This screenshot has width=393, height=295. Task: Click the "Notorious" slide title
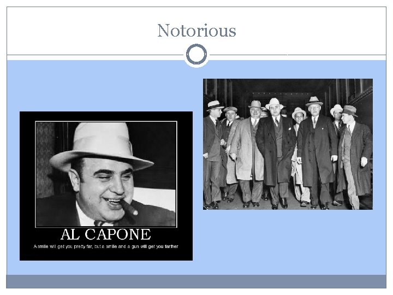click(x=196, y=31)
